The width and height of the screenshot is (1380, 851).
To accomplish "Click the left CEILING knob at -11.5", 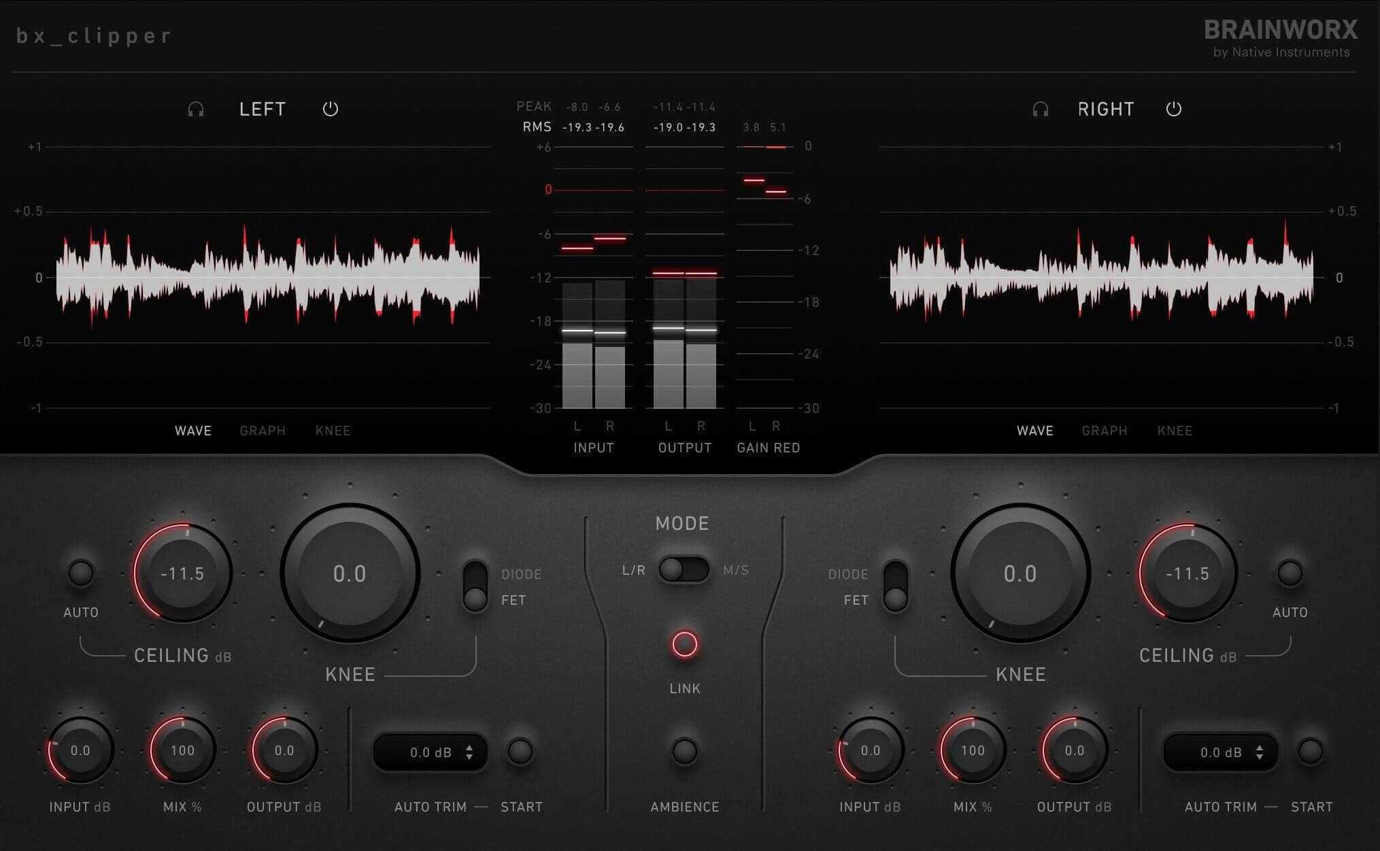I will (x=182, y=573).
